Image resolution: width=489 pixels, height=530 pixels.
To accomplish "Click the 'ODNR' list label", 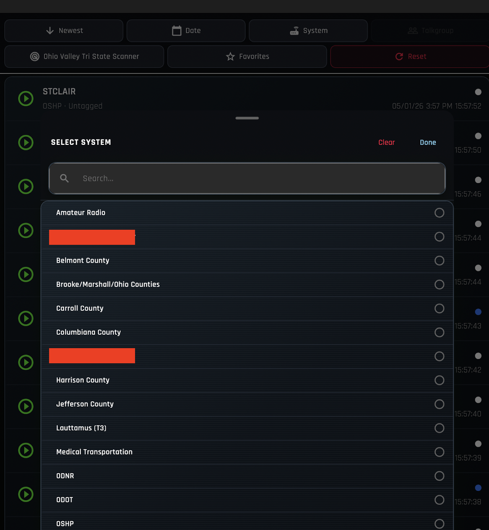I will (65, 476).
